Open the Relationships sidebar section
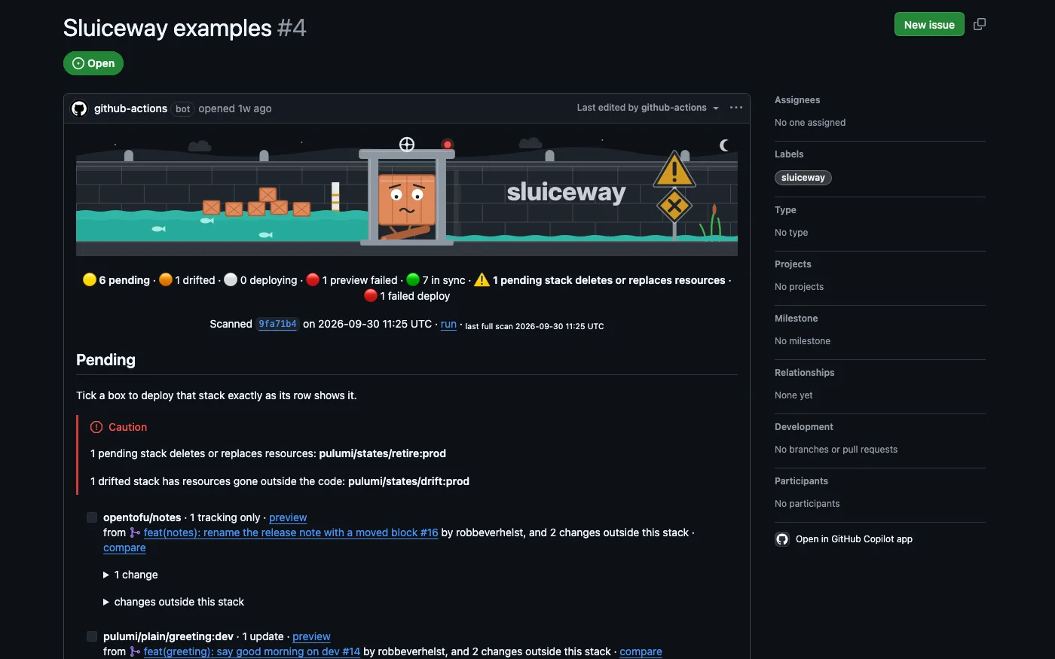This screenshot has height=659, width=1055. [804, 373]
